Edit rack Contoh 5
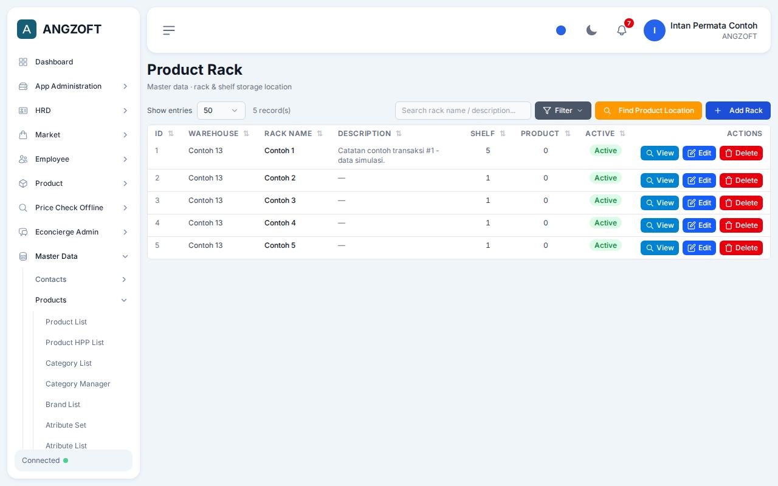Screen dimensions: 778x486 pos(699,248)
